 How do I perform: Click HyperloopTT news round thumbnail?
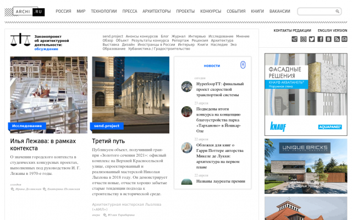[x=187, y=87]
